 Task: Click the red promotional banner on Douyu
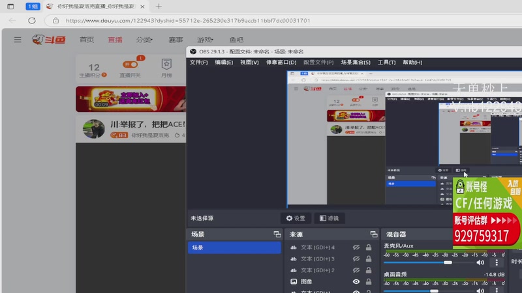pyautogui.click(x=131, y=99)
